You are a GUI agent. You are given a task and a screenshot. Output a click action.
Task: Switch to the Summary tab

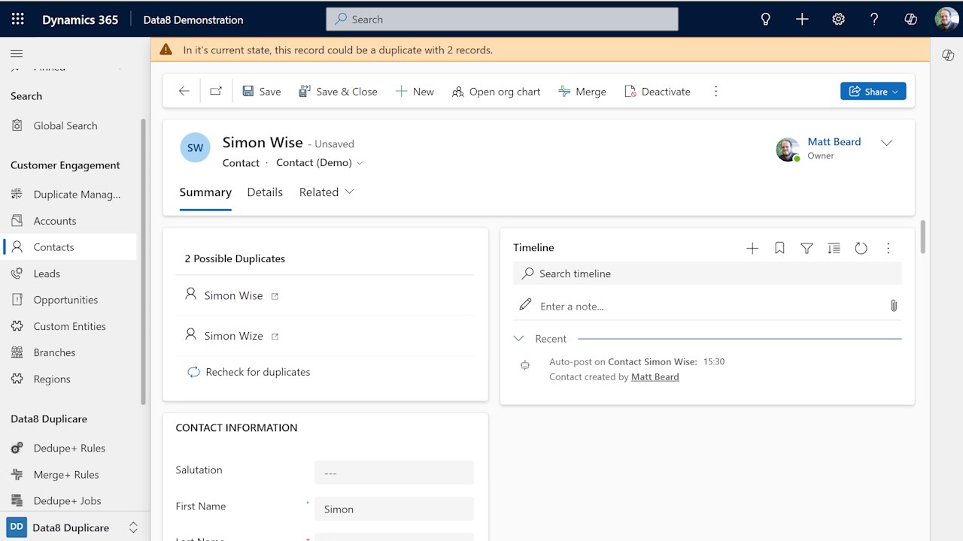[x=205, y=192]
